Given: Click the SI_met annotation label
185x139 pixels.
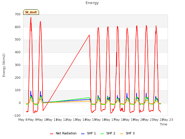Looking at the screenshot, I should pos(31,12).
